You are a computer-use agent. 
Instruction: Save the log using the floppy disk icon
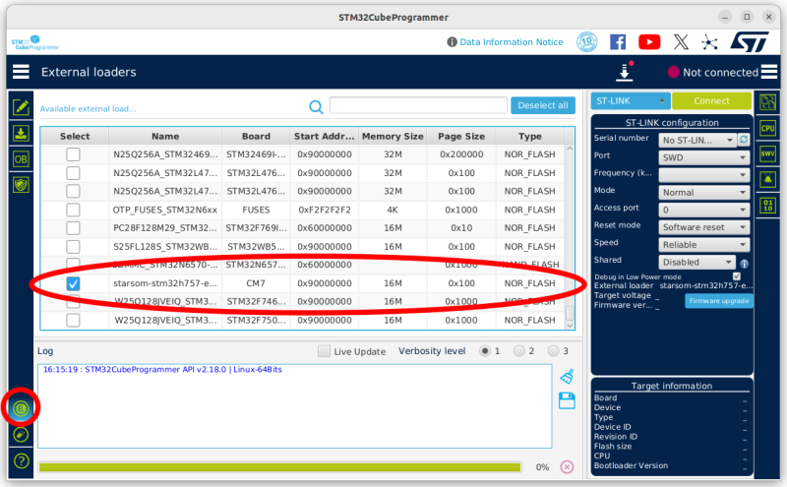[567, 399]
